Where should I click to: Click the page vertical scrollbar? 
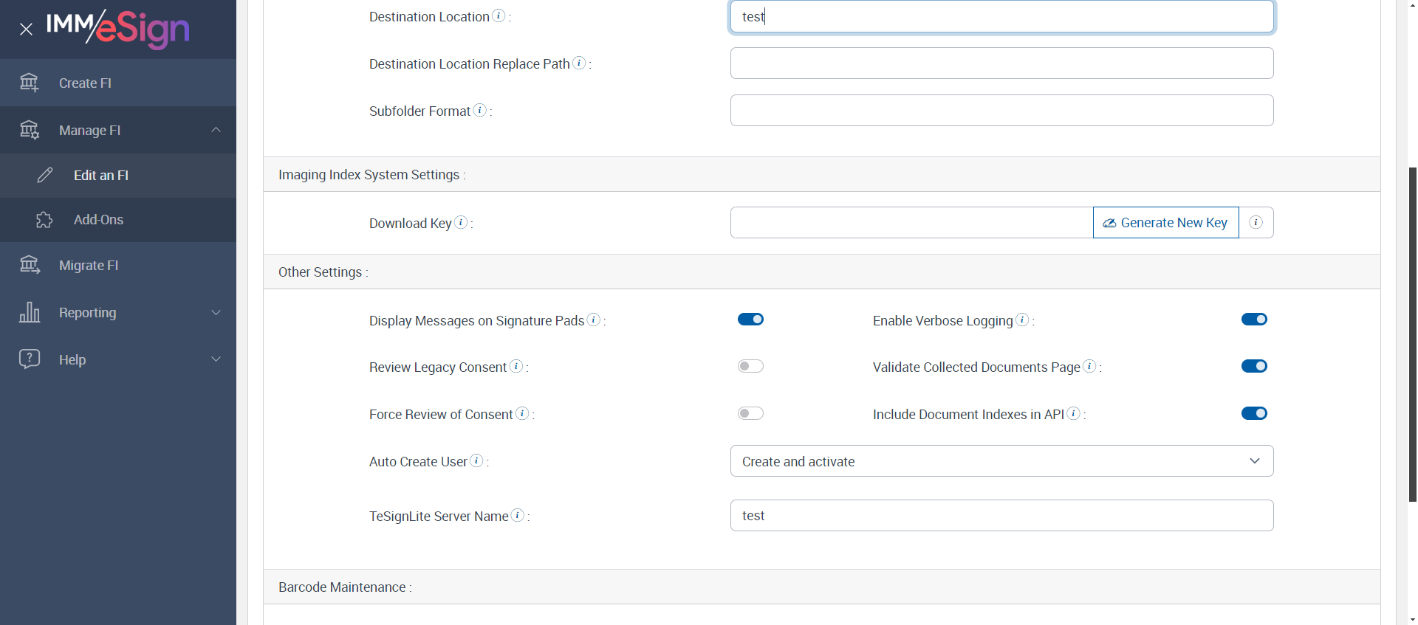[1412, 332]
